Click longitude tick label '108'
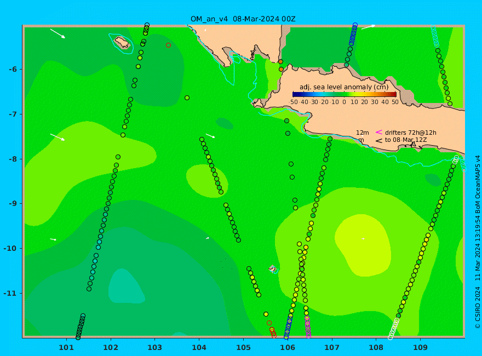Image resolution: width=482 pixels, height=356 pixels. (x=376, y=348)
